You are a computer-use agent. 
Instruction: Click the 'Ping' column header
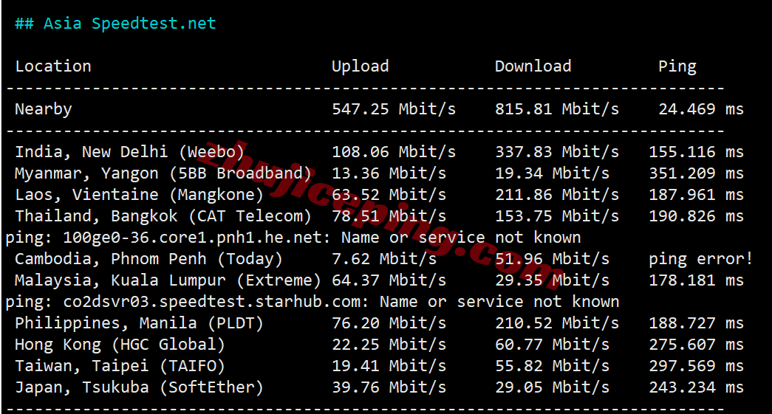coord(677,66)
